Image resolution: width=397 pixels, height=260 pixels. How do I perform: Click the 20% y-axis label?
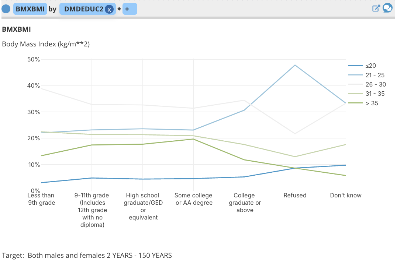pyautogui.click(x=34, y=138)
